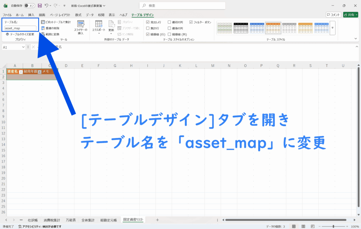Screen dimensions: 361x229
Task: Click the table name input field
Action: point(20,28)
